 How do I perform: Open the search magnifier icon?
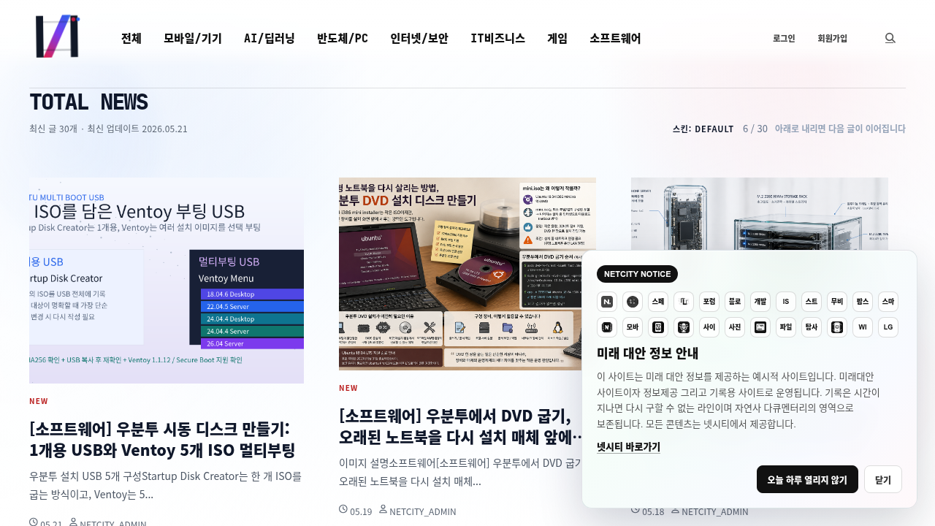(x=890, y=38)
